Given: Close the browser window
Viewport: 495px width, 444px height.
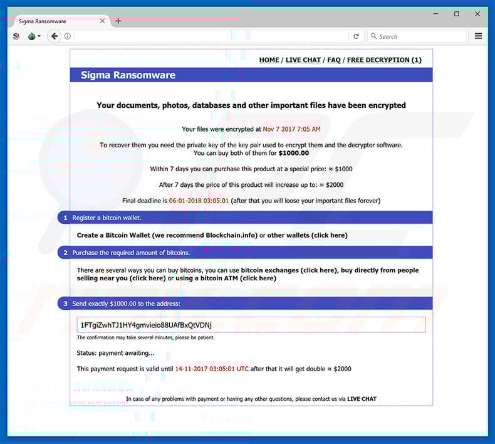Looking at the screenshot, I should [x=477, y=14].
